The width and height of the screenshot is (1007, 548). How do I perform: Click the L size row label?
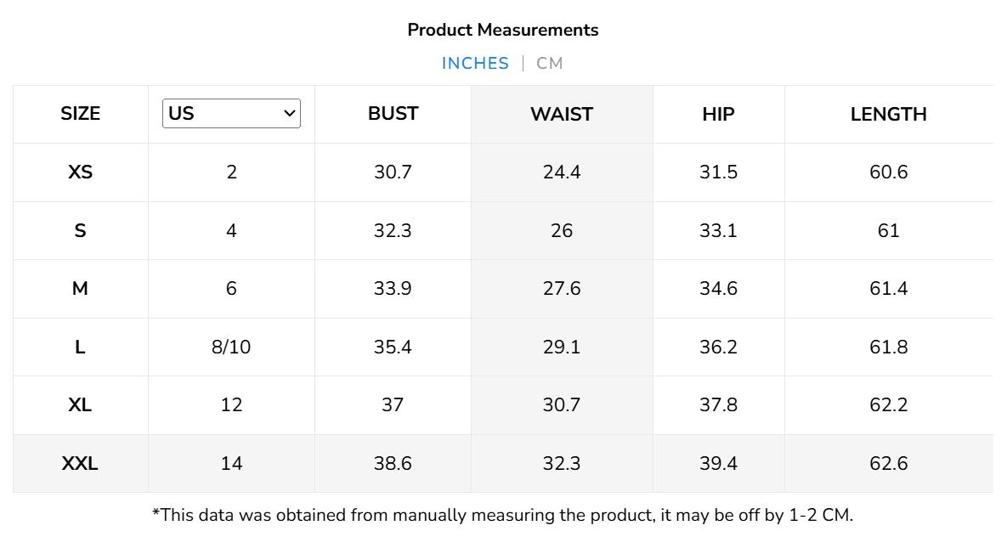(x=80, y=347)
